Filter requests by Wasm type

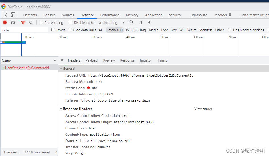192,30
